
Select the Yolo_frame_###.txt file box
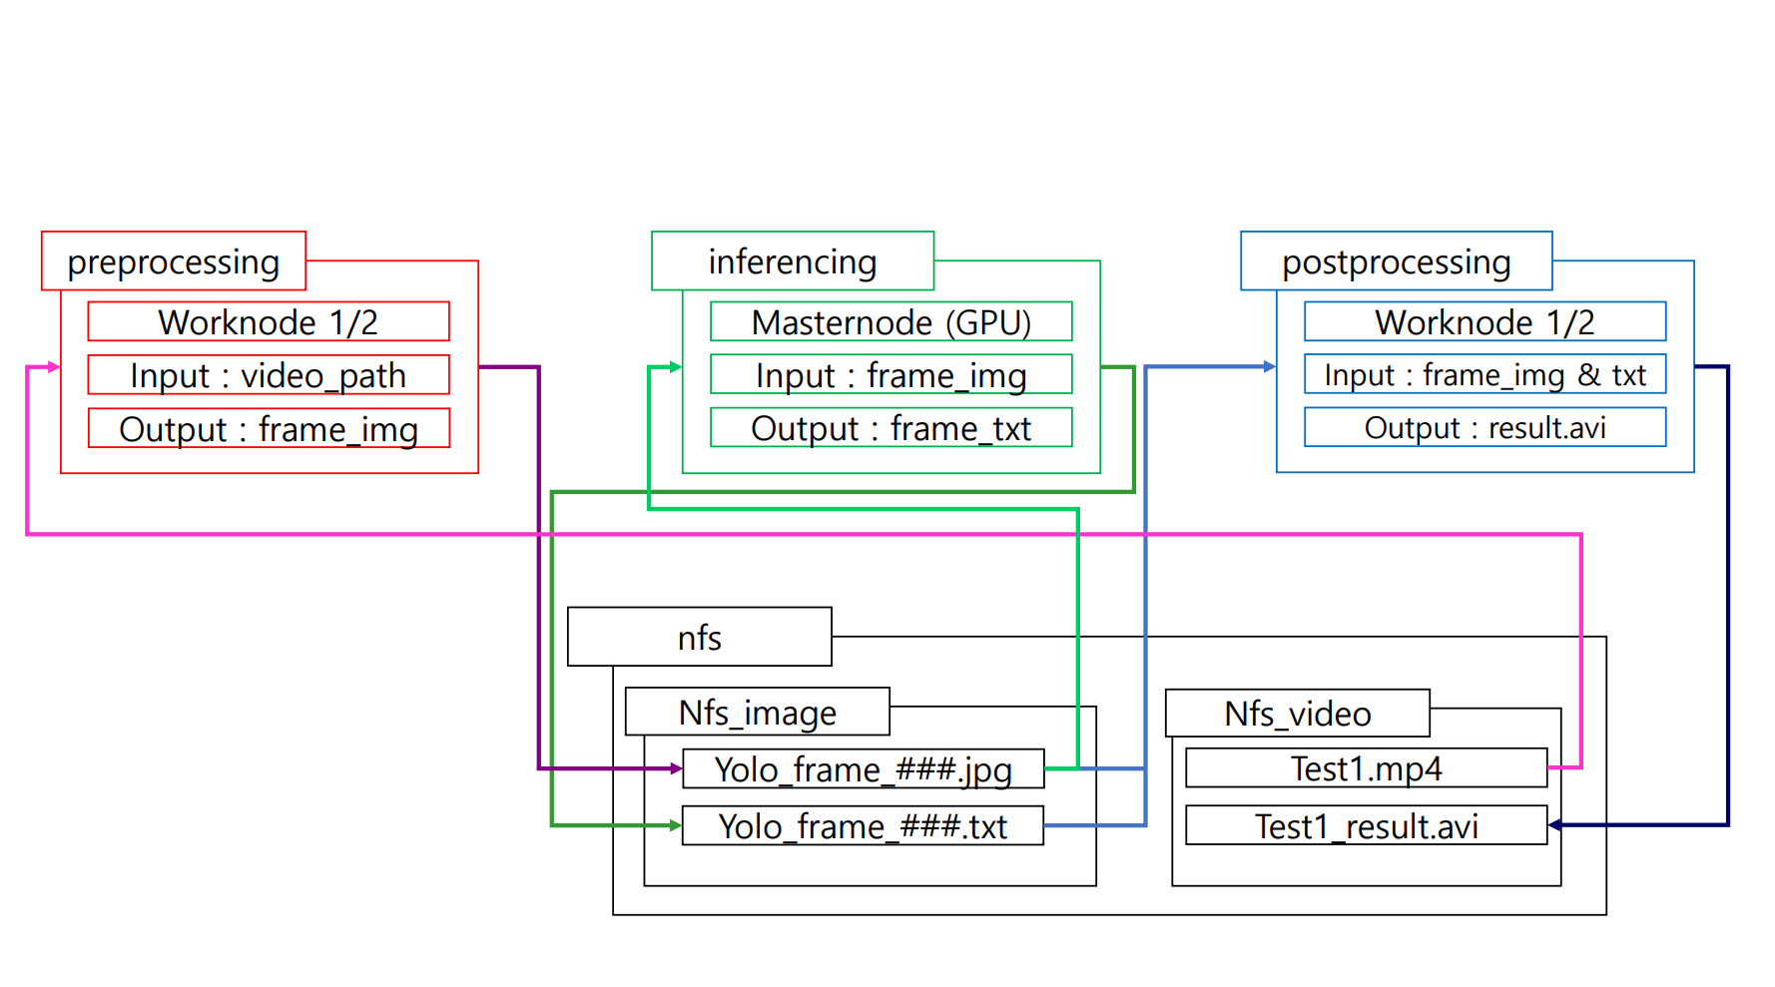pos(864,825)
